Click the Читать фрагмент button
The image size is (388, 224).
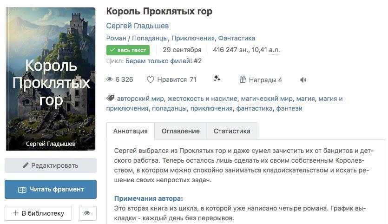pos(51,189)
